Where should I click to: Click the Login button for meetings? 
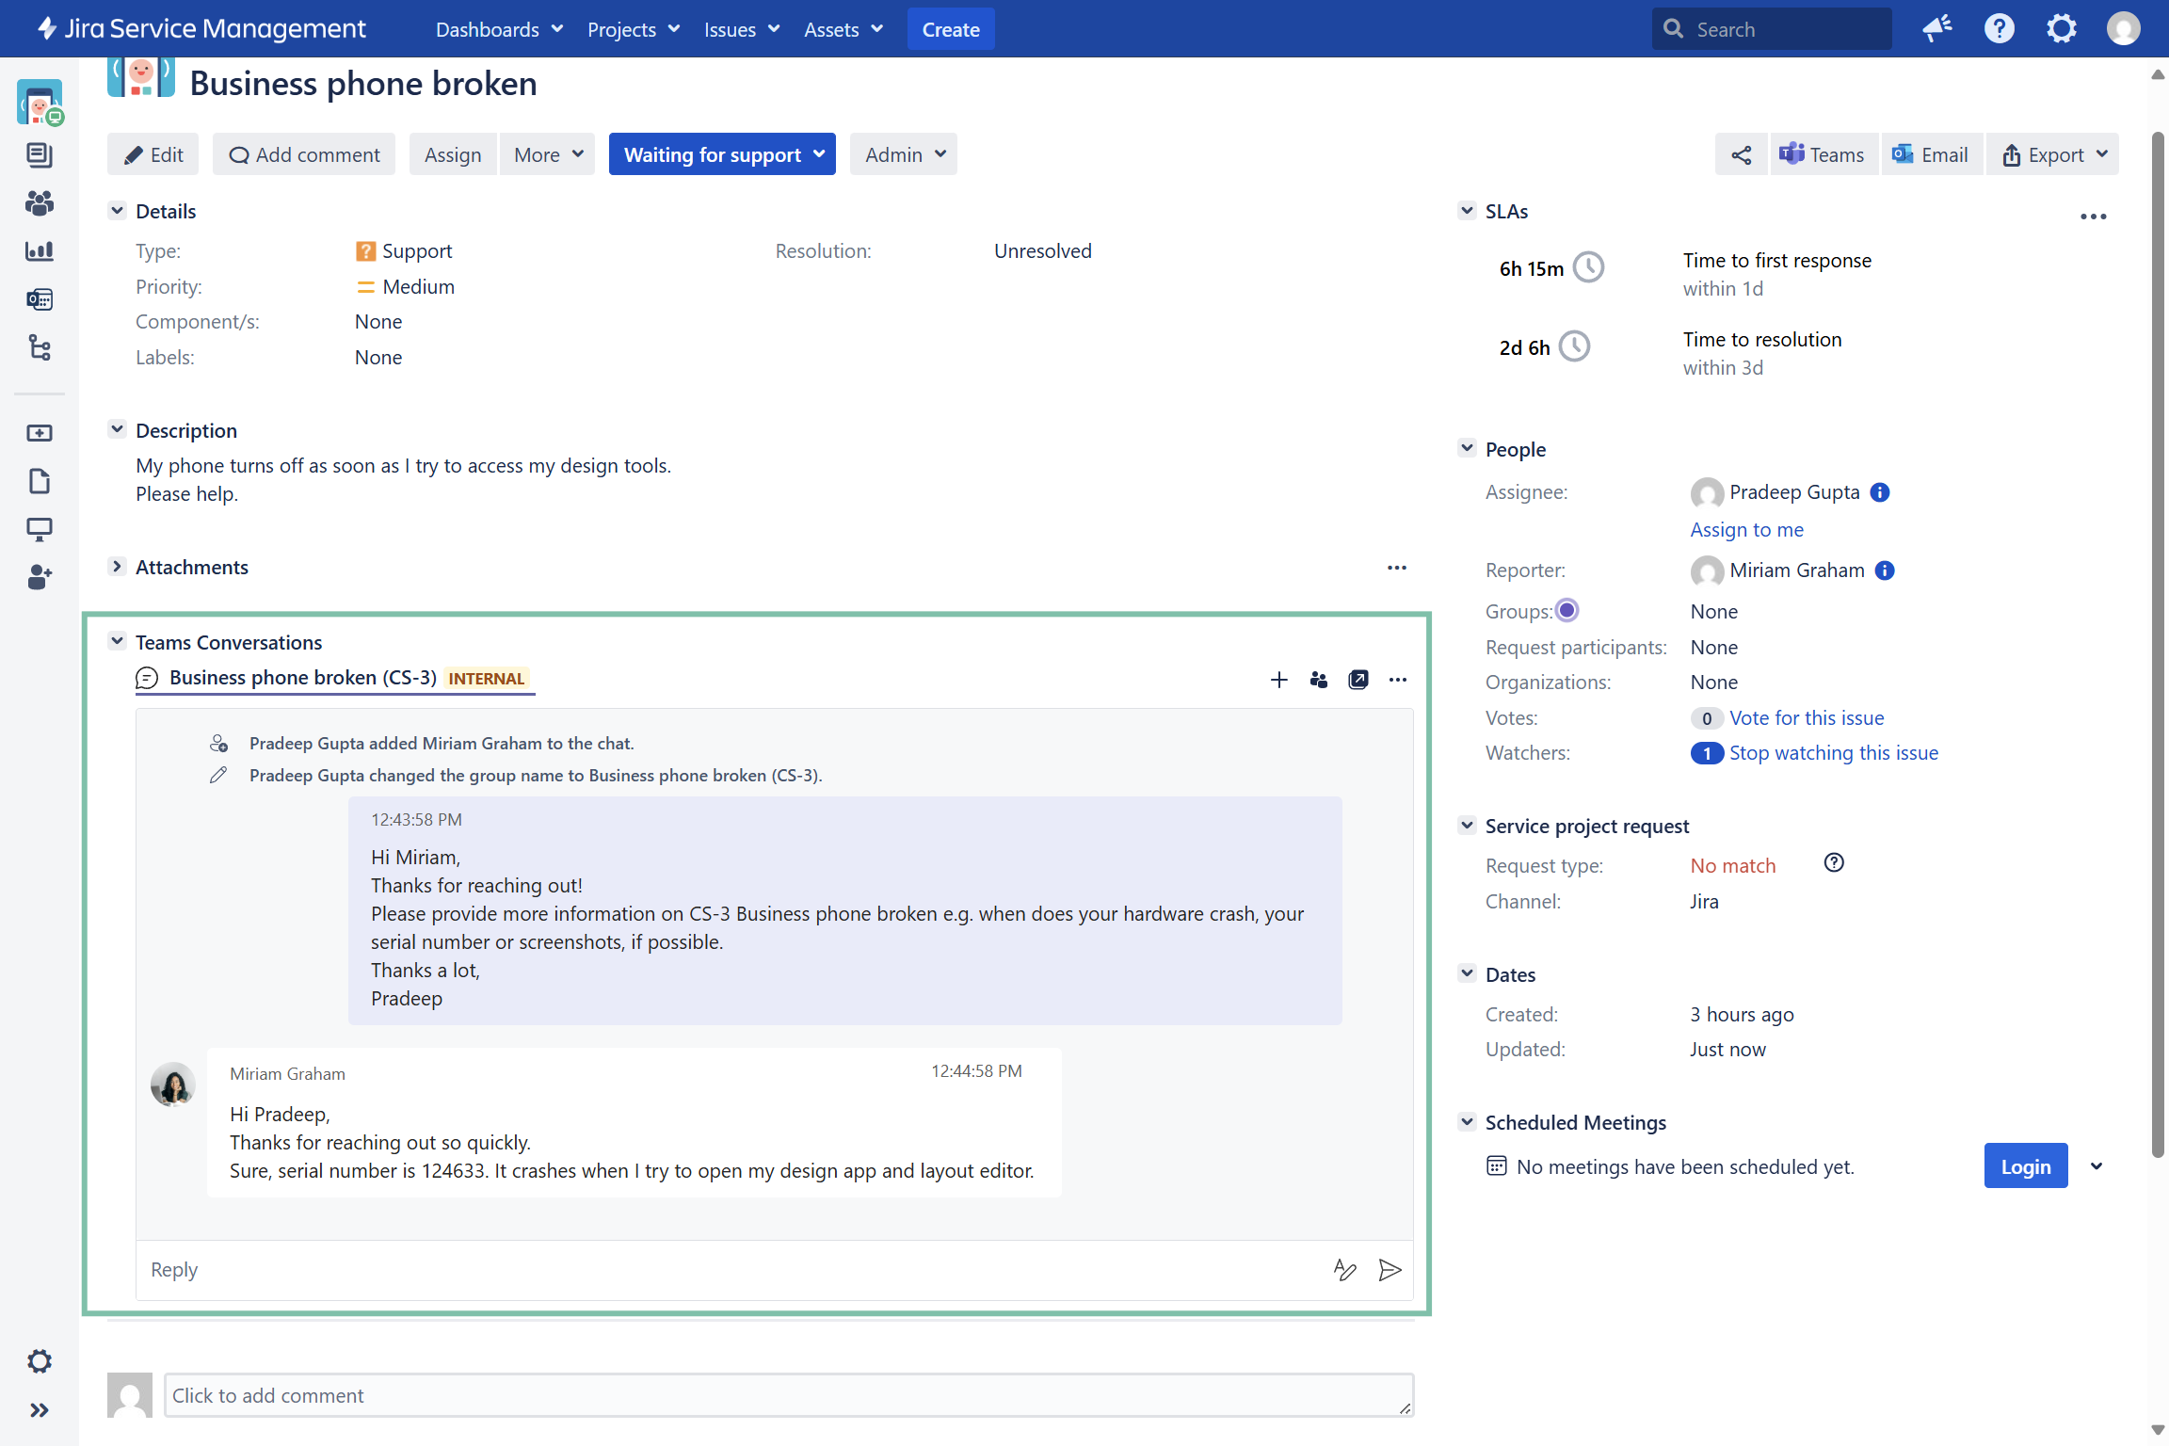click(2025, 1166)
